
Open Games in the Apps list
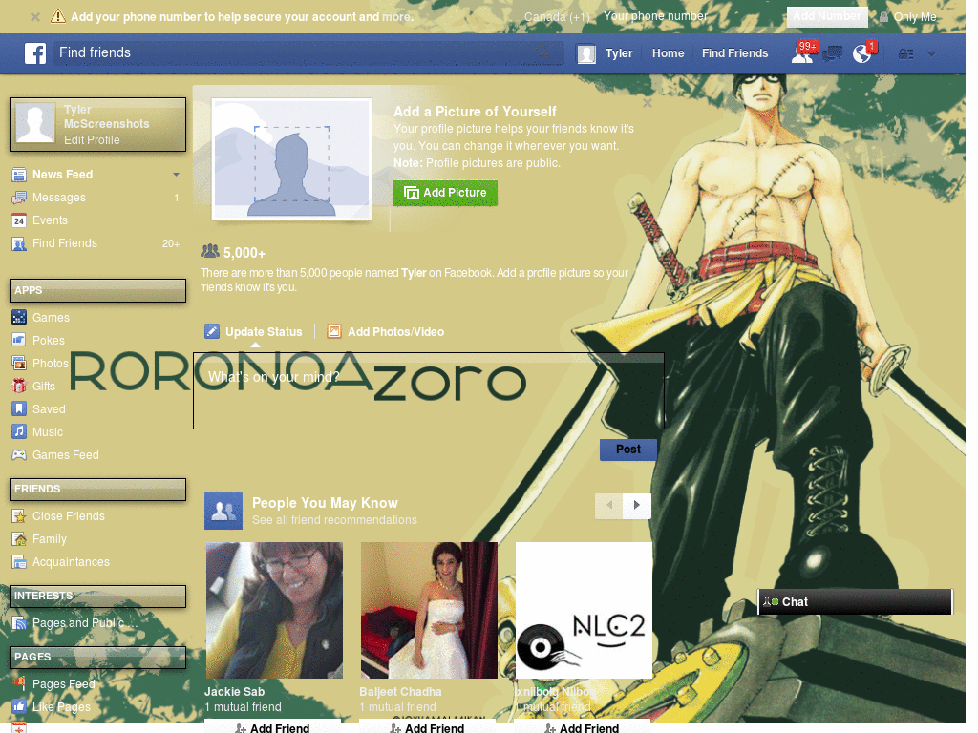51,318
